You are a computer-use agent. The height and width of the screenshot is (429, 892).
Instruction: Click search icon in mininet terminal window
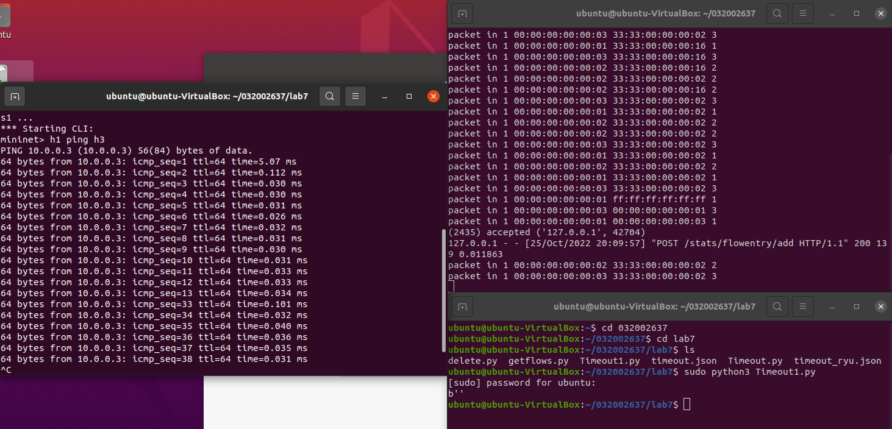point(329,96)
